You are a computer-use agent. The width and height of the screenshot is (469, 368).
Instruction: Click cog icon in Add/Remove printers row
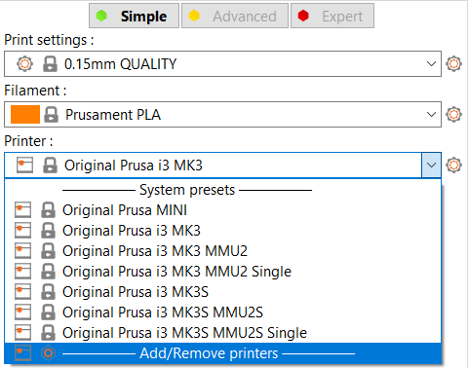pos(48,353)
